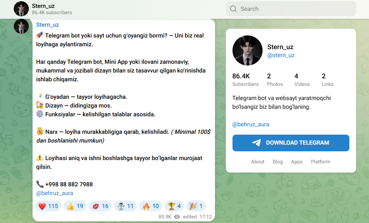369x223 pixels.
Task: Click Stern_uz name in the info card
Action: point(280,47)
